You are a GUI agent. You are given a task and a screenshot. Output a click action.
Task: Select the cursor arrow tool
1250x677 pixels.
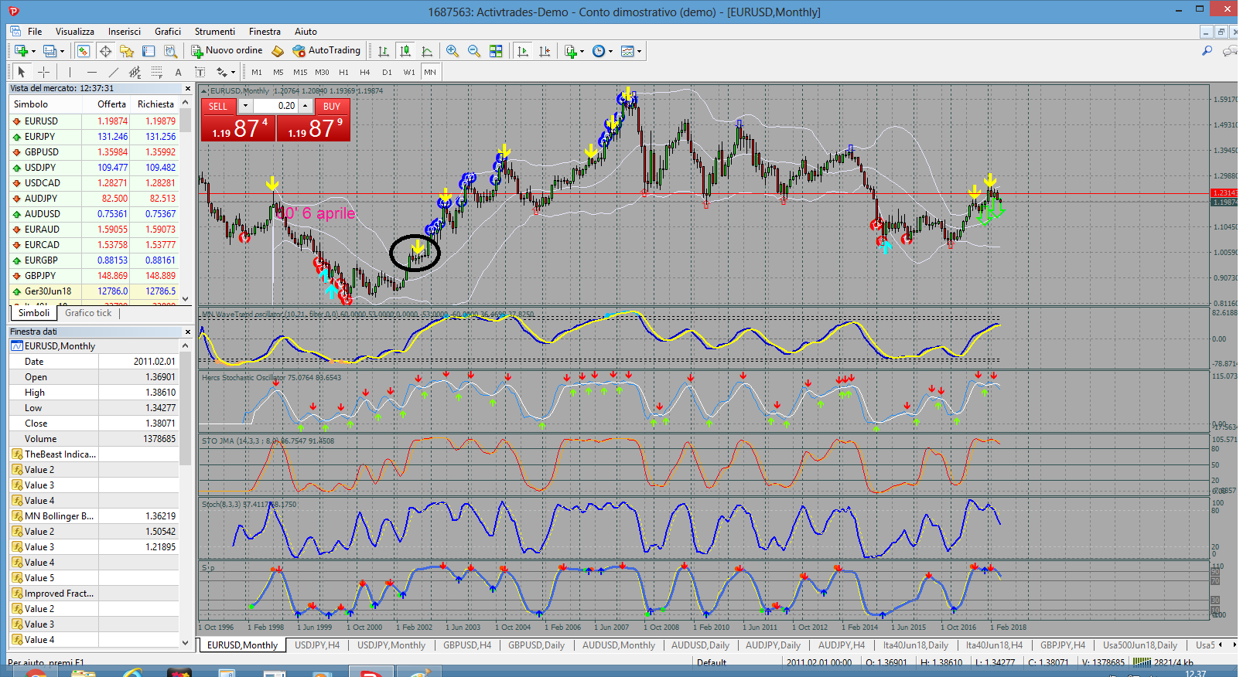coord(22,72)
